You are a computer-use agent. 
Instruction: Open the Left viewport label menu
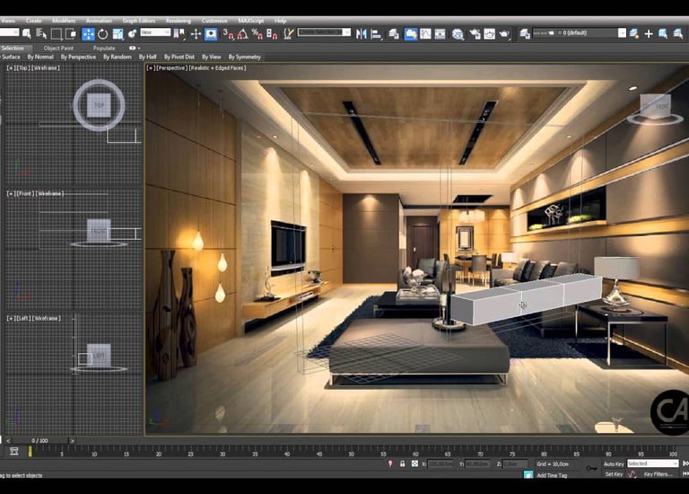click(22, 318)
